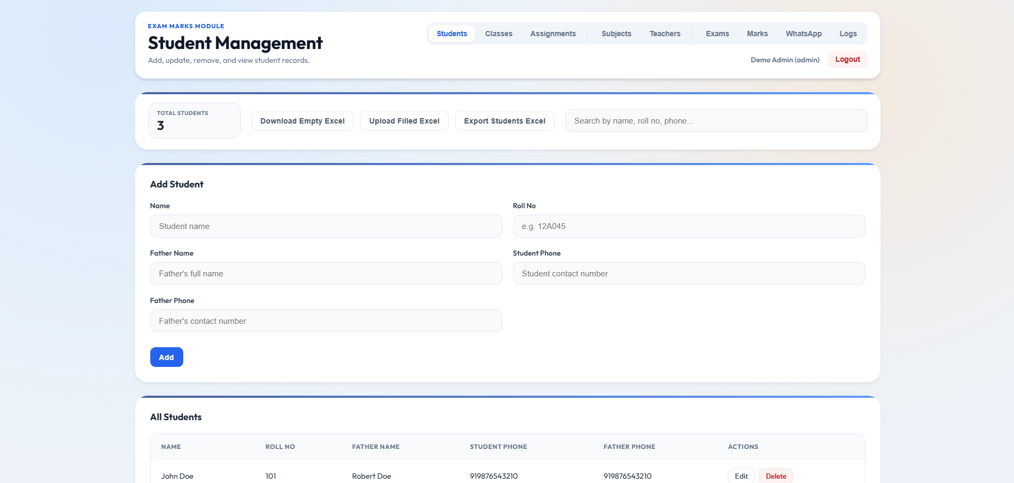Click the 'NAME' column header
Viewport: 1014px width, 483px height.
coord(171,447)
